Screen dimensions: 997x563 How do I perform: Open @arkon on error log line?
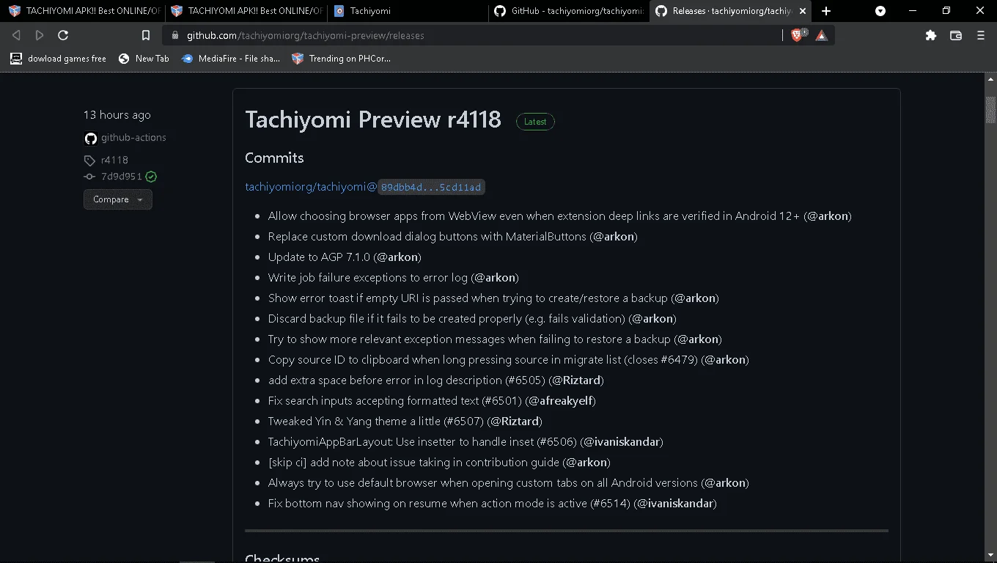495,278
